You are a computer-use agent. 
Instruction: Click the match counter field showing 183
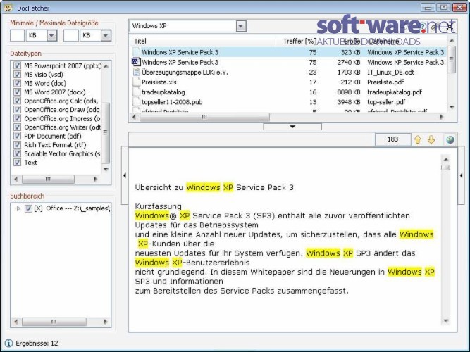coord(392,139)
